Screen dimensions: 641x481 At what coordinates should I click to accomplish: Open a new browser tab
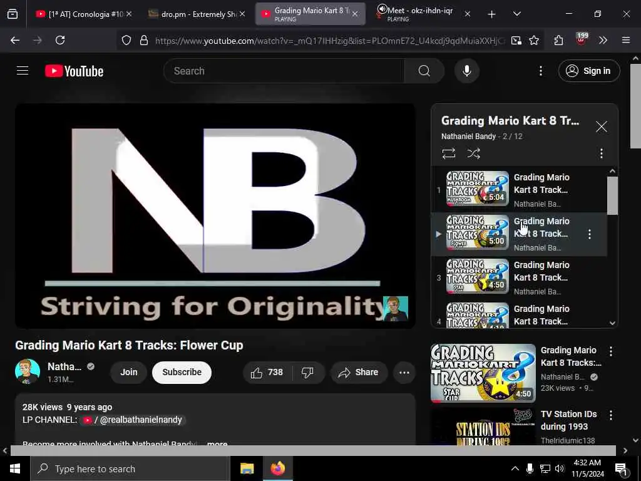[491, 14]
